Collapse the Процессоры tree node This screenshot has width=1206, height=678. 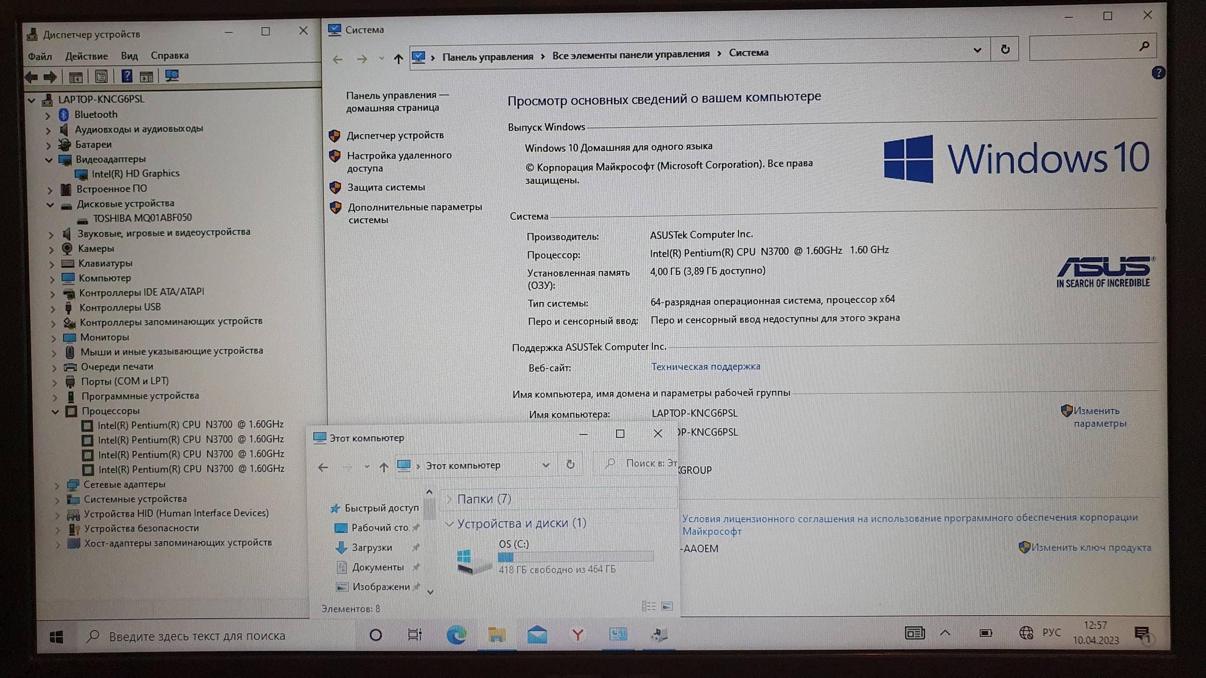pos(55,411)
